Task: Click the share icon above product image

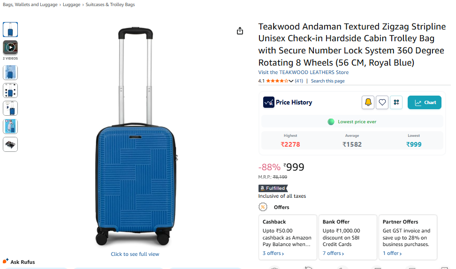Action: (240, 31)
